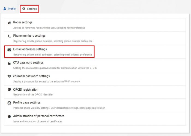Click the ORCID iD icon

(x=9, y=90)
